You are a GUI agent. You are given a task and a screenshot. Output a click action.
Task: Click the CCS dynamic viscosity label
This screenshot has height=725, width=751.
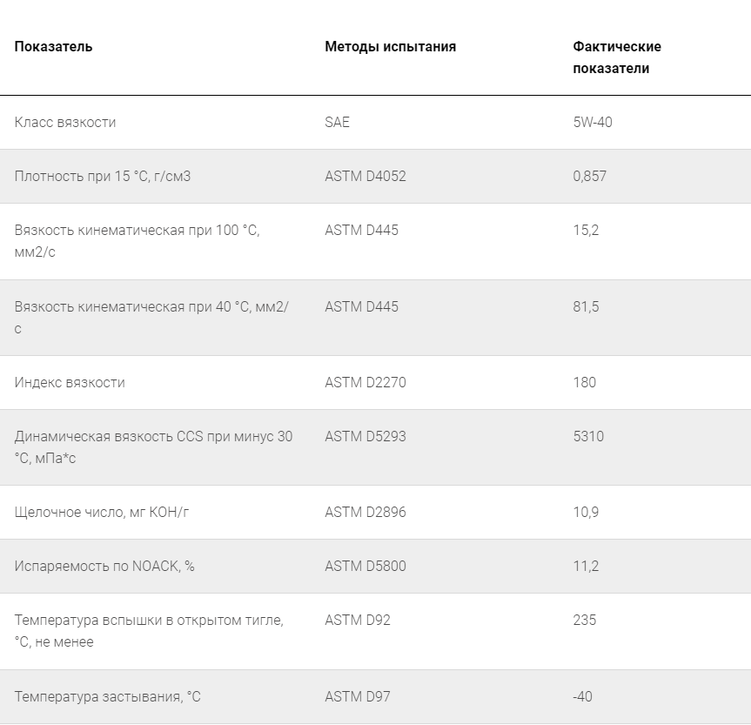tap(153, 447)
